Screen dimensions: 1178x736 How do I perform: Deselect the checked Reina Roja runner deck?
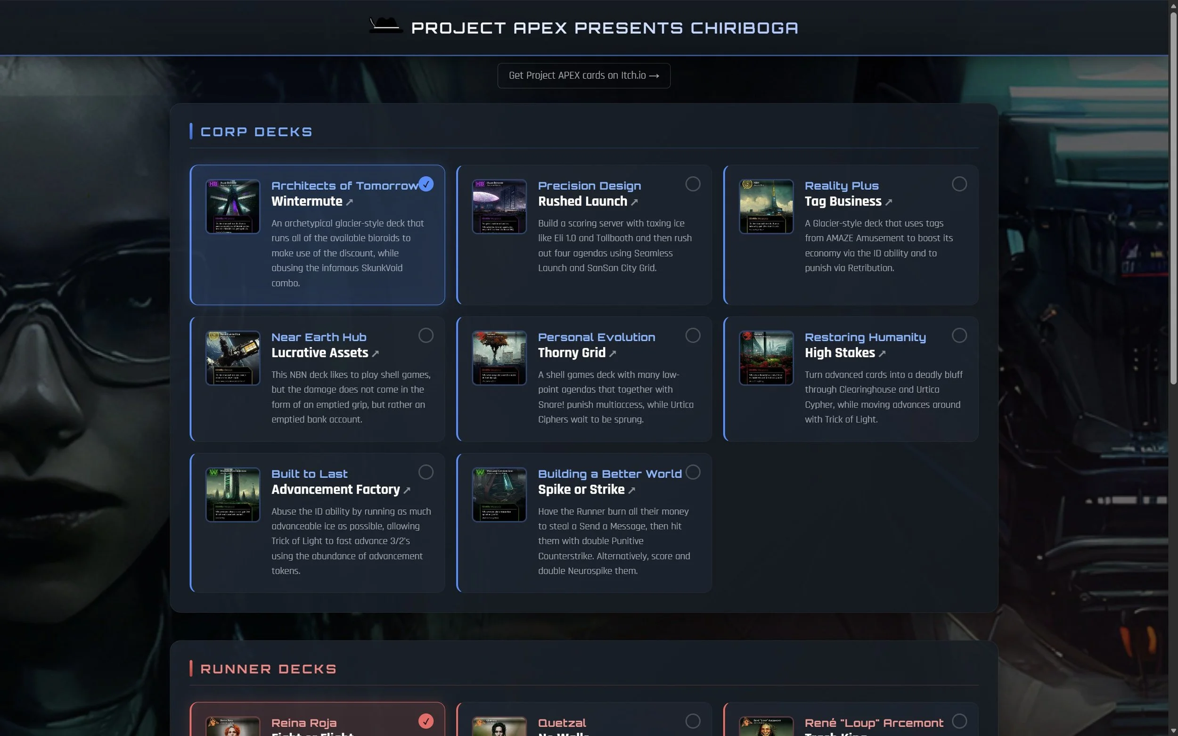pos(426,721)
